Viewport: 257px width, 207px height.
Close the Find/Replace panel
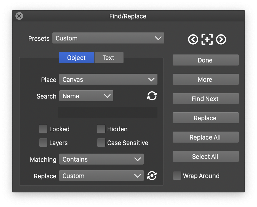click(x=19, y=16)
